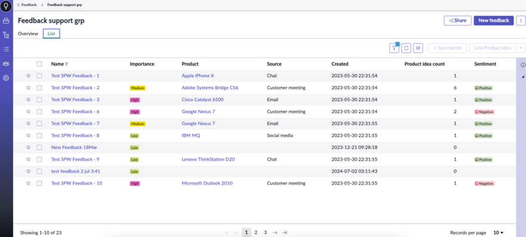The image size is (526, 237).
Task: Toggle the select-all checkbox in header
Action: coord(39,64)
